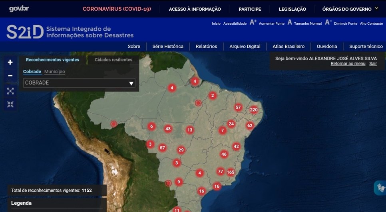Click the 220 cluster marker on map
This screenshot has width=386, height=212.
254,110
